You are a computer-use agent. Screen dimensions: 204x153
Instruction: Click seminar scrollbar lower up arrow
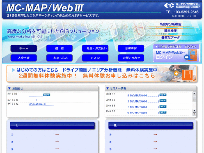pyautogui.click(x=194, y=111)
